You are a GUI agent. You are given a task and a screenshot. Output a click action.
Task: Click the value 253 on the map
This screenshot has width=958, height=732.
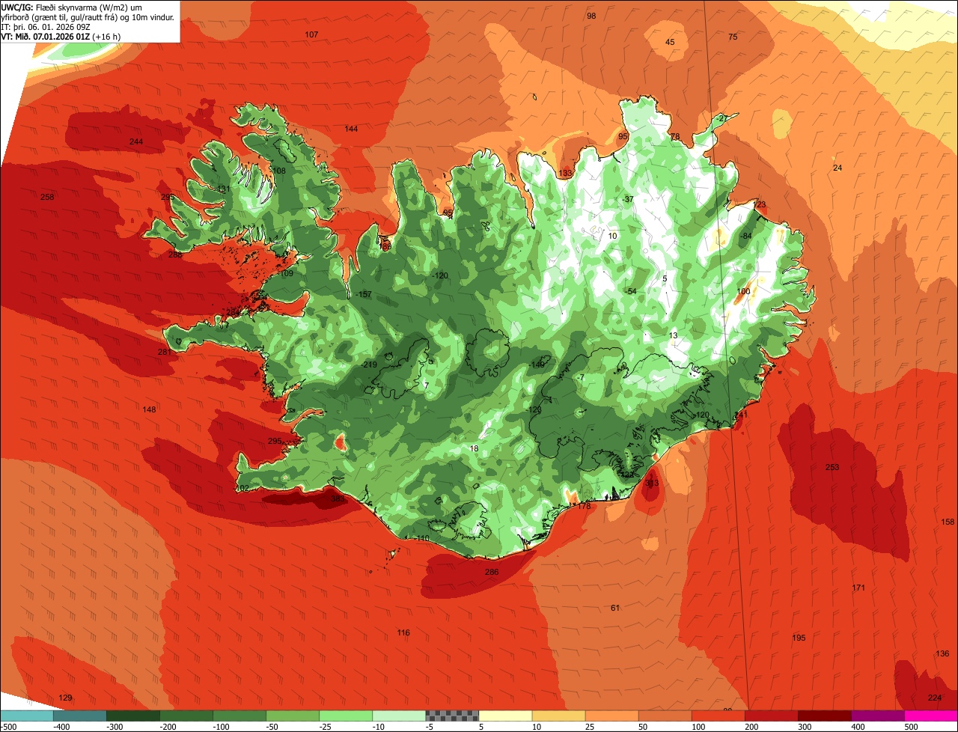pyautogui.click(x=832, y=468)
